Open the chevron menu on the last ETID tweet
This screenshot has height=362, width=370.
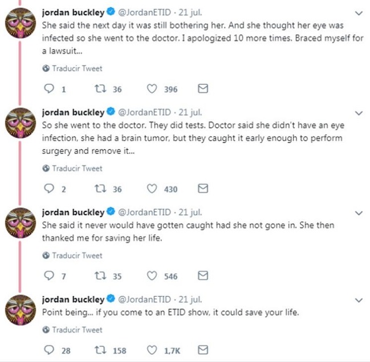point(359,300)
